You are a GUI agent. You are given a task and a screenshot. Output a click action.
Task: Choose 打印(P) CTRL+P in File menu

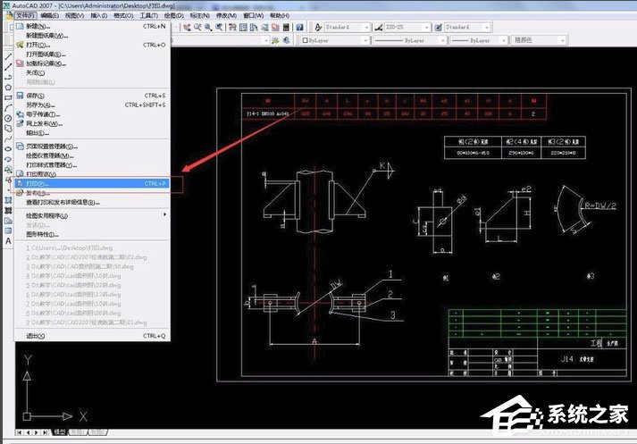(x=92, y=184)
